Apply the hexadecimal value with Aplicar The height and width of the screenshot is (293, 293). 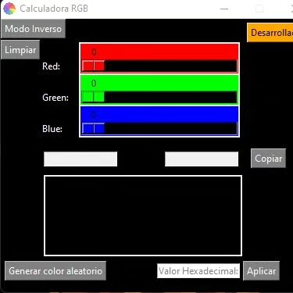(x=261, y=271)
